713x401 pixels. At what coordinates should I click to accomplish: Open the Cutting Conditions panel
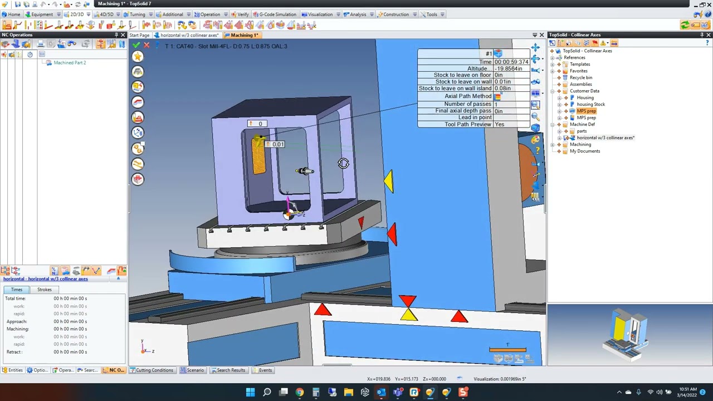point(152,370)
